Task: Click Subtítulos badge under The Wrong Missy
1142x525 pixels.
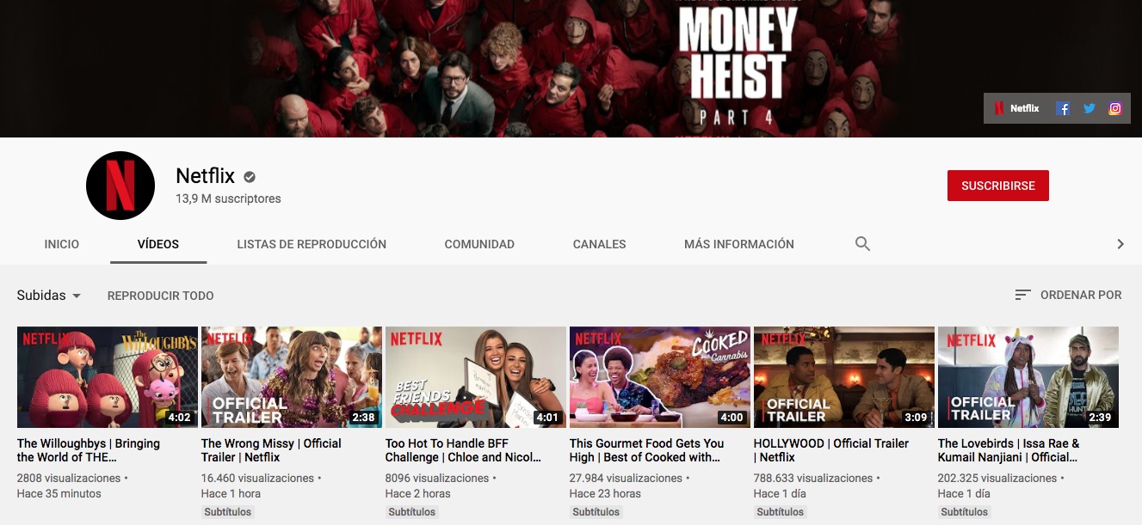Action: 228,512
